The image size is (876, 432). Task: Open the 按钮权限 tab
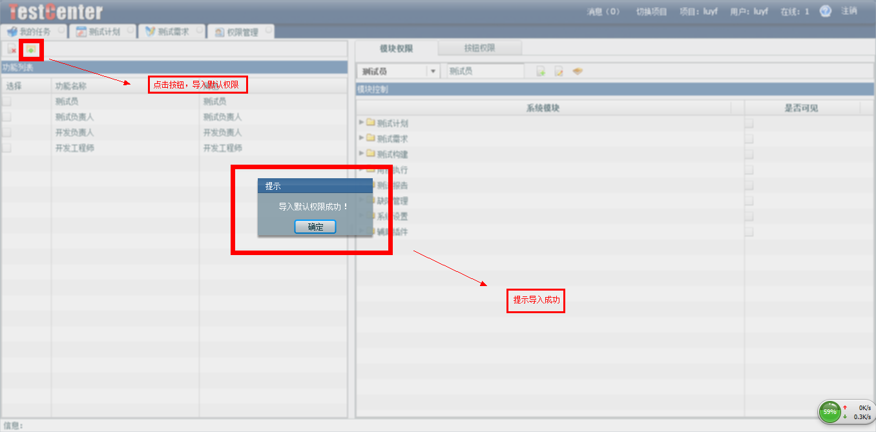tap(480, 48)
